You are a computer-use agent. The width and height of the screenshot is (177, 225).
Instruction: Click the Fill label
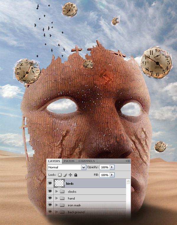(96, 175)
